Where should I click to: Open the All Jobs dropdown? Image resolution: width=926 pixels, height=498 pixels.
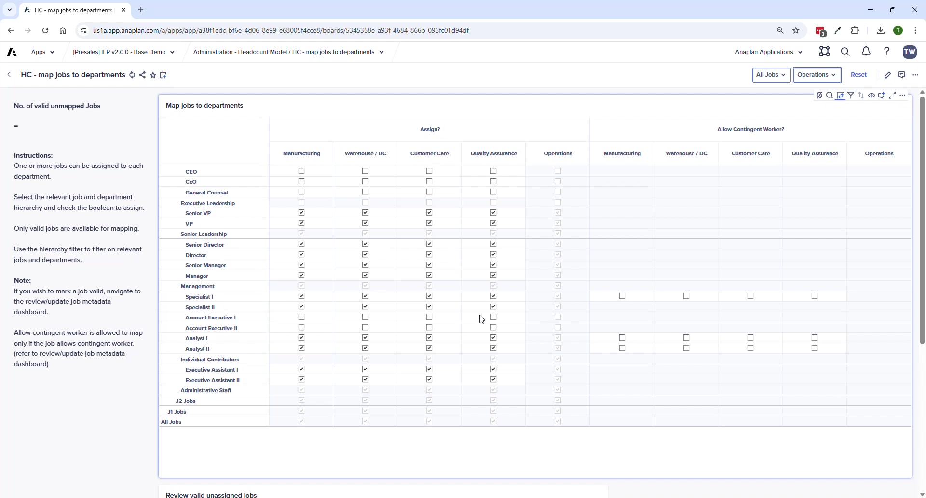(x=771, y=75)
